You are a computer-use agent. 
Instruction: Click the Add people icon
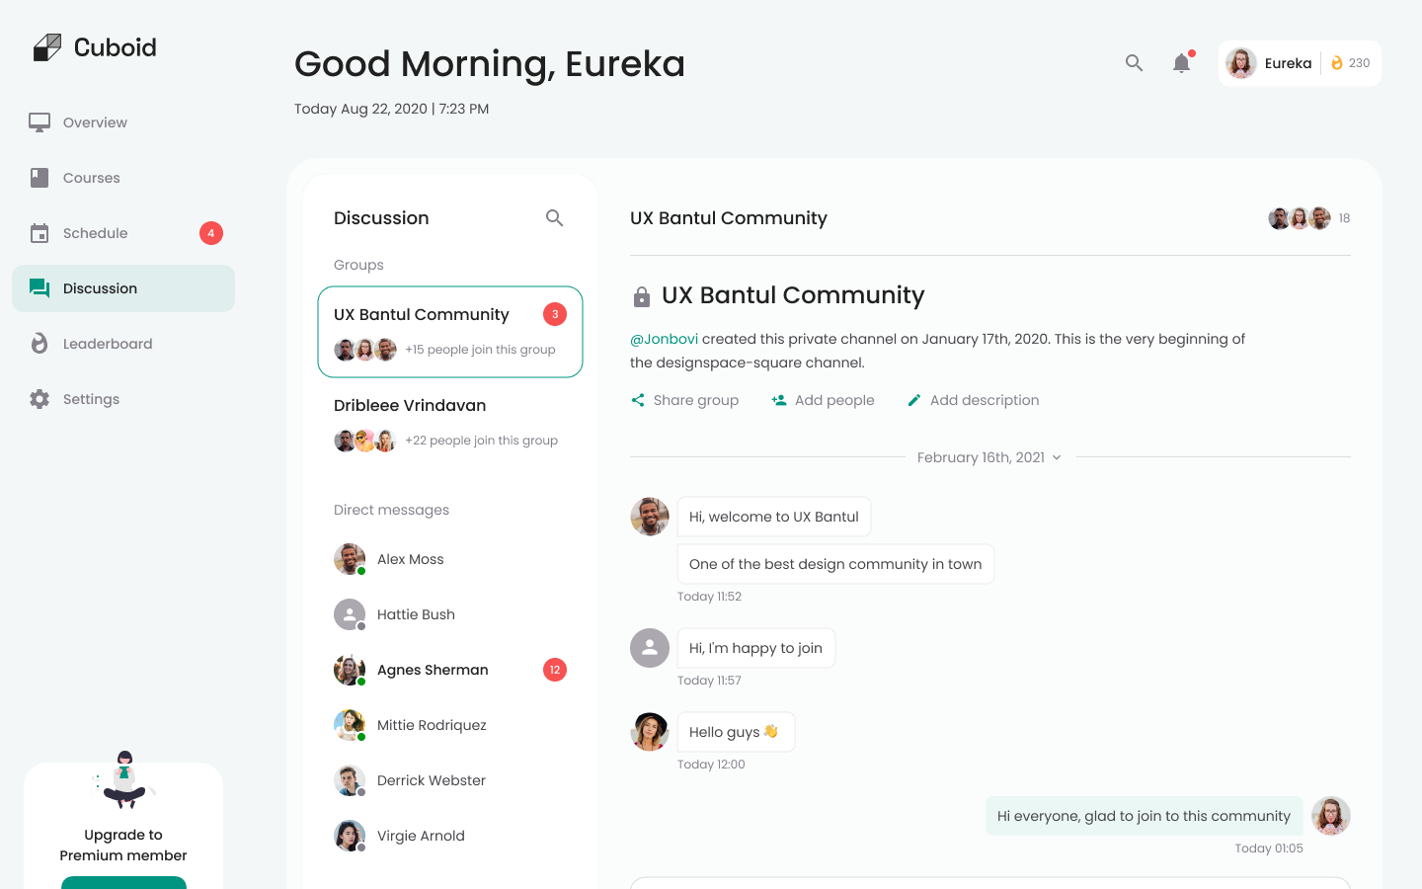(x=779, y=400)
